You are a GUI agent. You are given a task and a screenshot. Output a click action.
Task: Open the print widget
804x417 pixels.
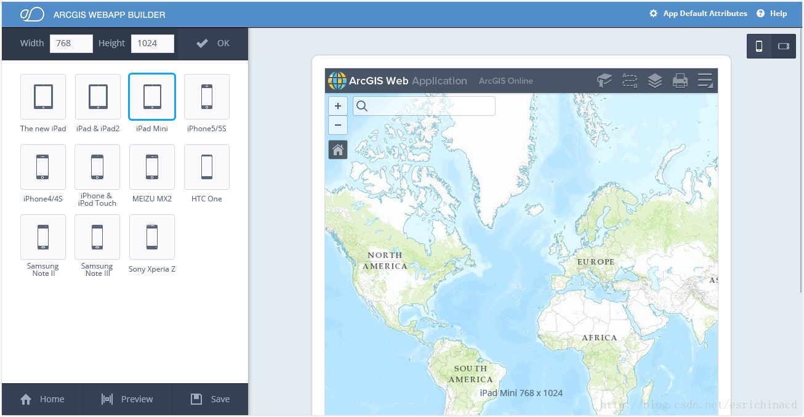click(x=680, y=81)
